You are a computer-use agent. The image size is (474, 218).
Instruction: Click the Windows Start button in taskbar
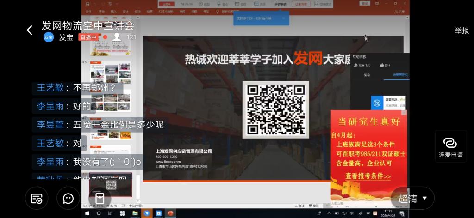(x=87, y=213)
